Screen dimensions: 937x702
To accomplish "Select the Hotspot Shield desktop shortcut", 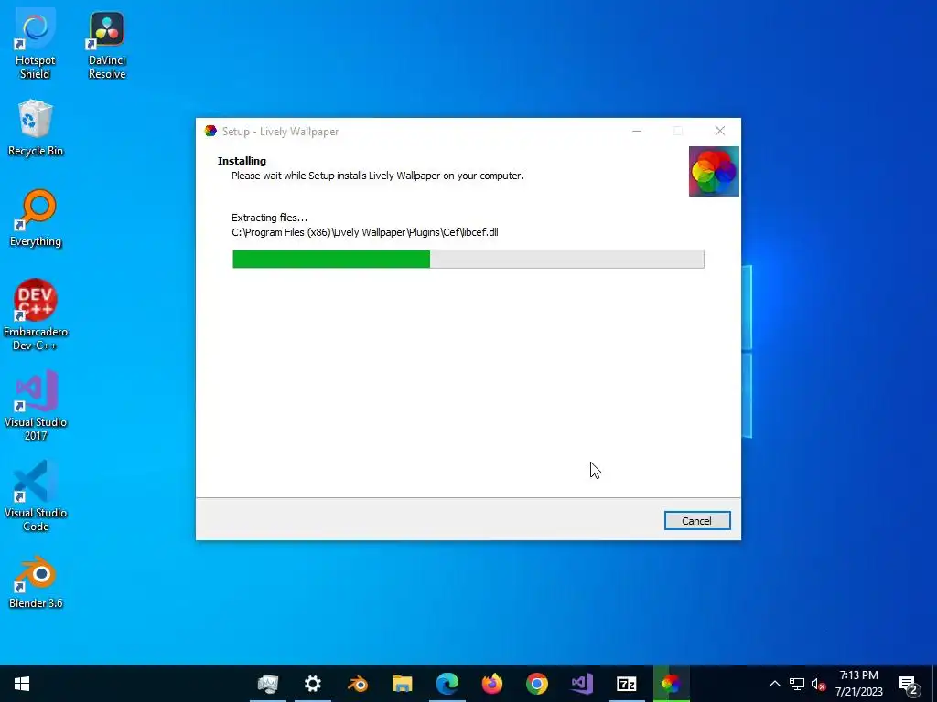I will tap(36, 45).
